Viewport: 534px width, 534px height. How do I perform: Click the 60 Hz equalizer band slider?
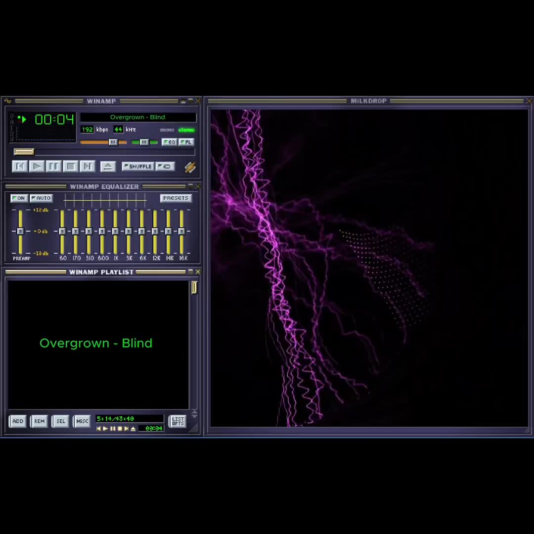click(62, 231)
